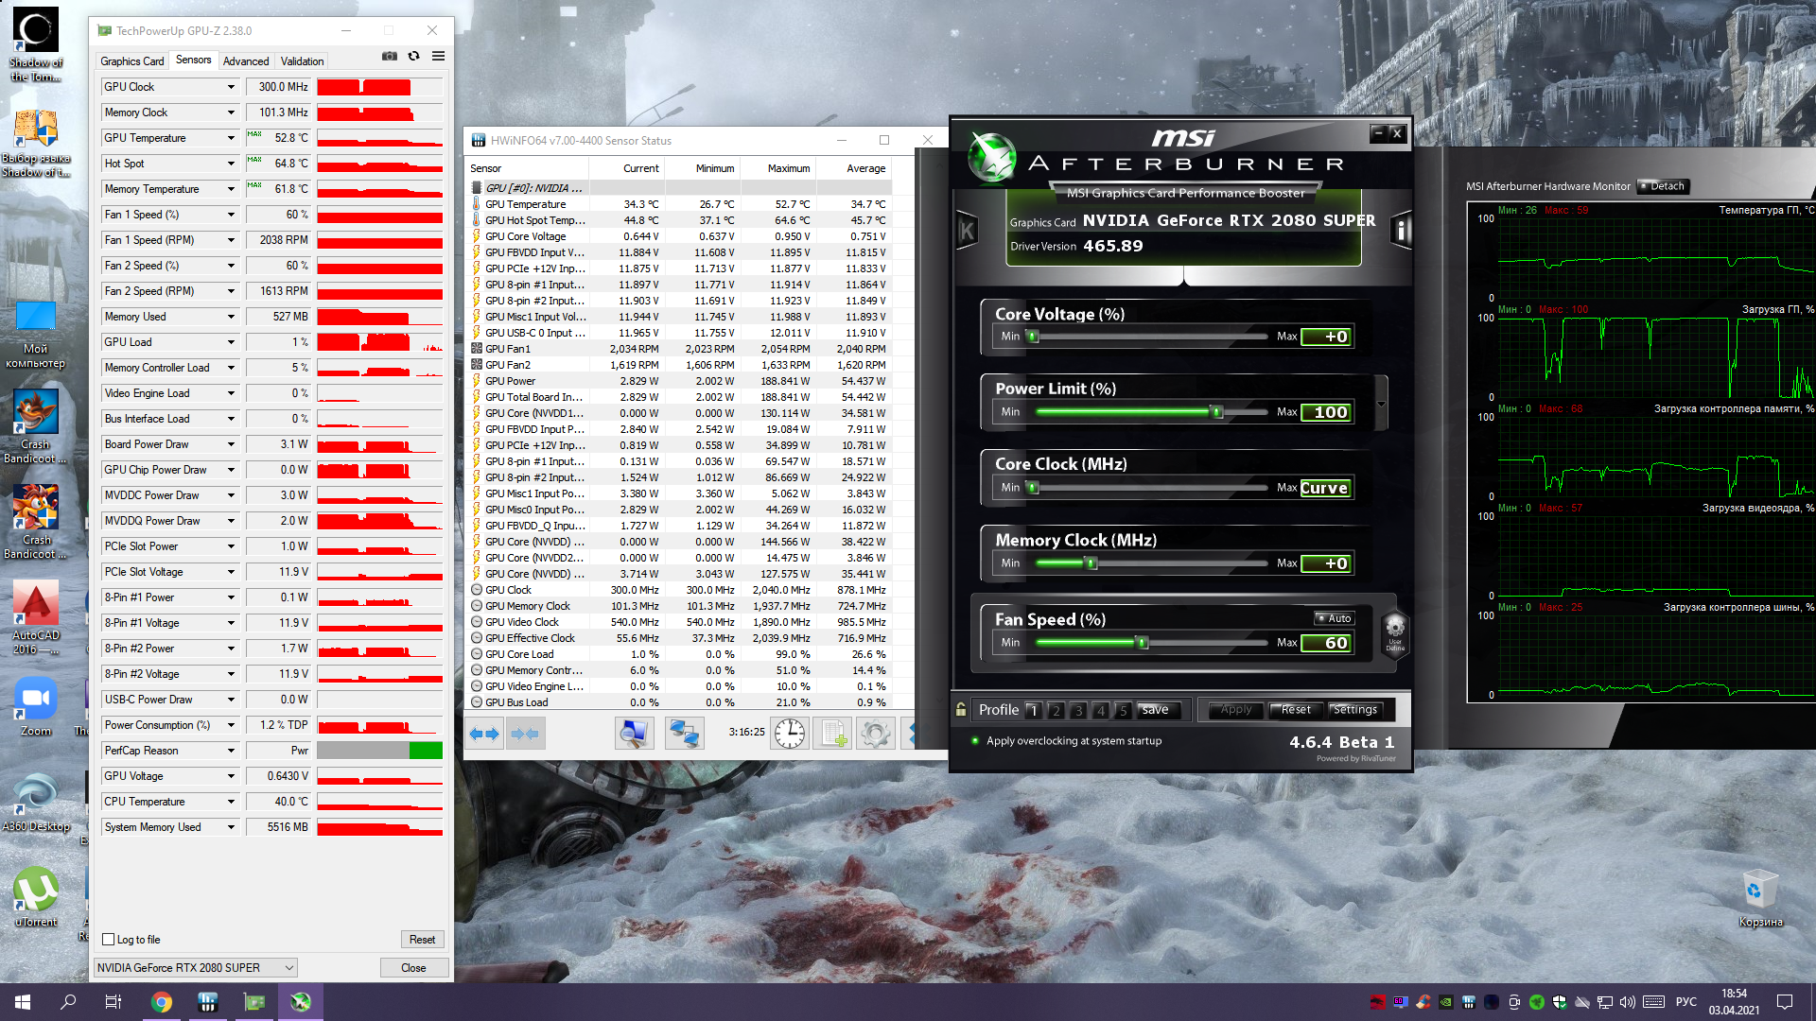The width and height of the screenshot is (1816, 1021).
Task: Click Afterburner profile lock icon
Action: [961, 710]
